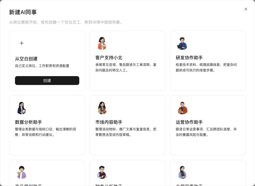This screenshot has height=186, width=255.
Task: Click the 数据分析助手 description text
Action: click(45, 132)
